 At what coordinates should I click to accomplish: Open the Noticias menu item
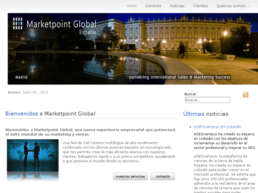[177, 6]
